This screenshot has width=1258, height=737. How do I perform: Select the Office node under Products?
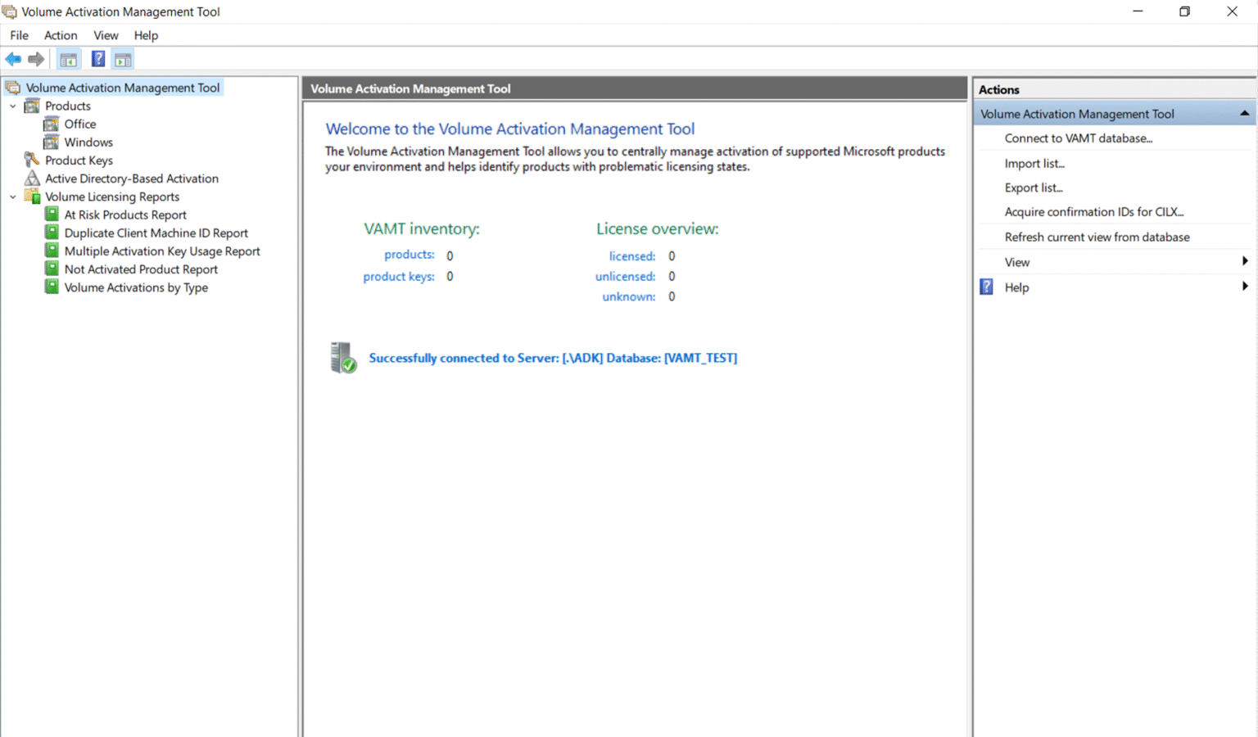79,124
